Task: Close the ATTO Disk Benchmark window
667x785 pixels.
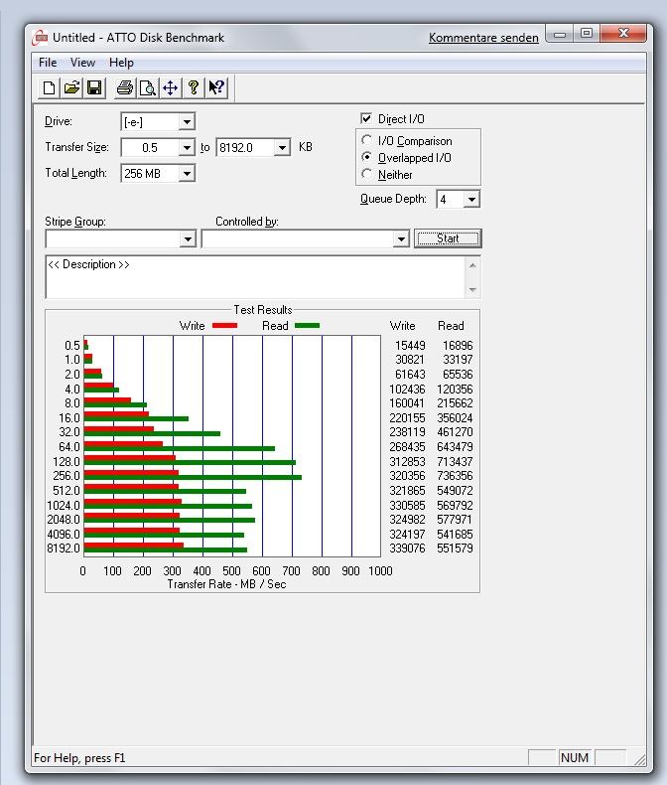Action: tap(623, 34)
